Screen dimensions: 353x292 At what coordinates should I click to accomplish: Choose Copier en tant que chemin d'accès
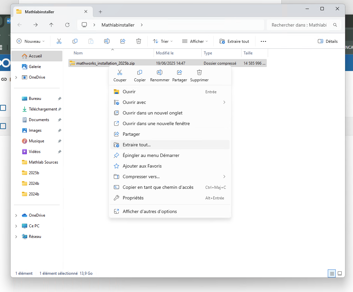[x=170, y=187]
